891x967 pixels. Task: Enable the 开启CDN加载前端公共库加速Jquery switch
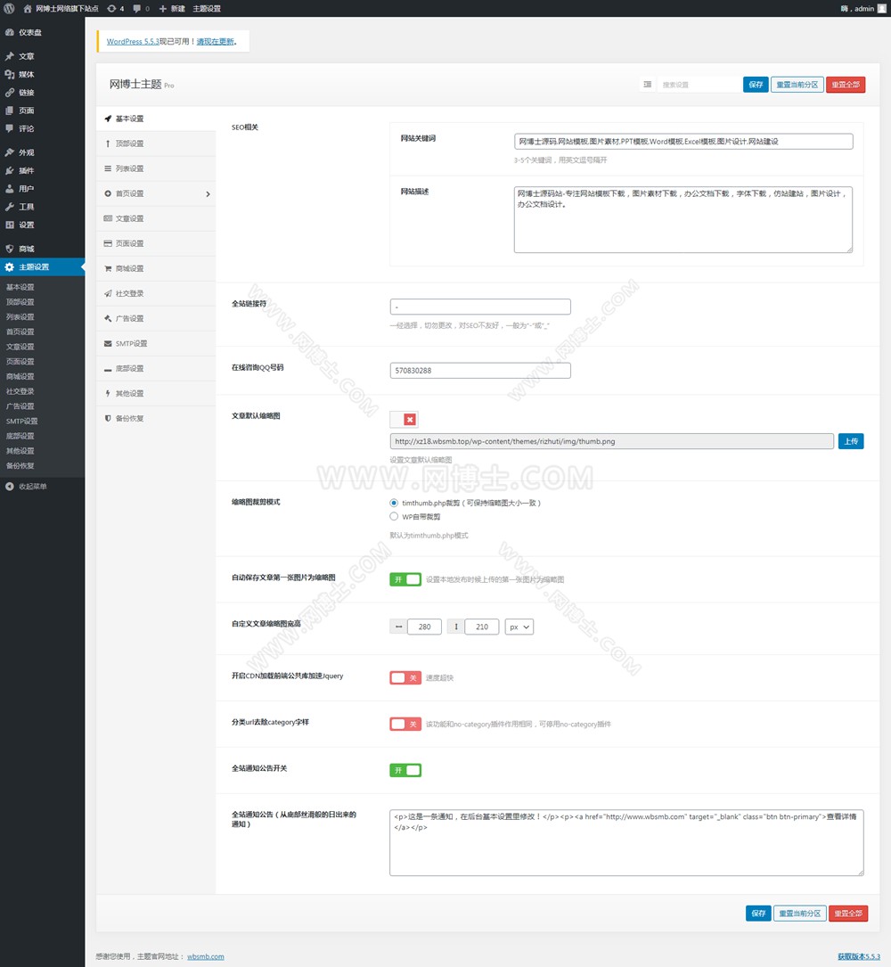click(x=405, y=677)
